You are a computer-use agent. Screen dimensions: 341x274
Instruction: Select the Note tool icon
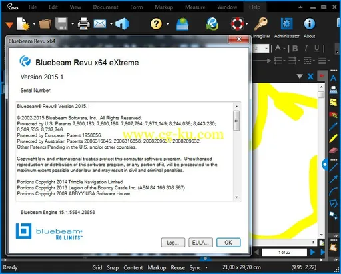pos(334,102)
